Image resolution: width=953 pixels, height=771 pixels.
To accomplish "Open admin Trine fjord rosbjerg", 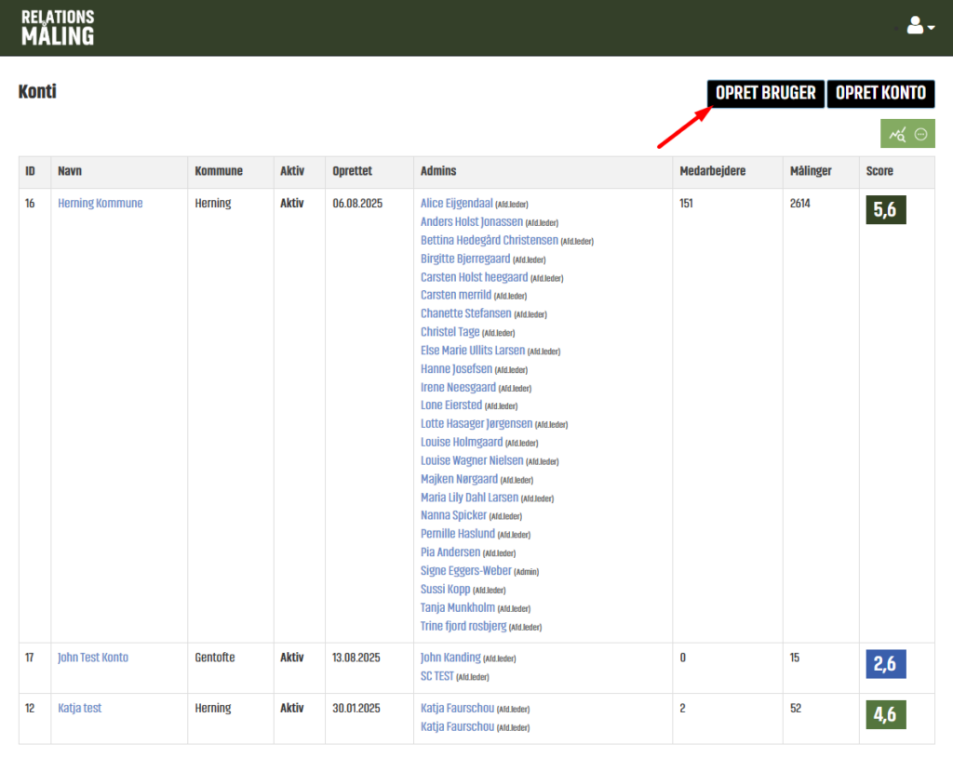I will (463, 626).
